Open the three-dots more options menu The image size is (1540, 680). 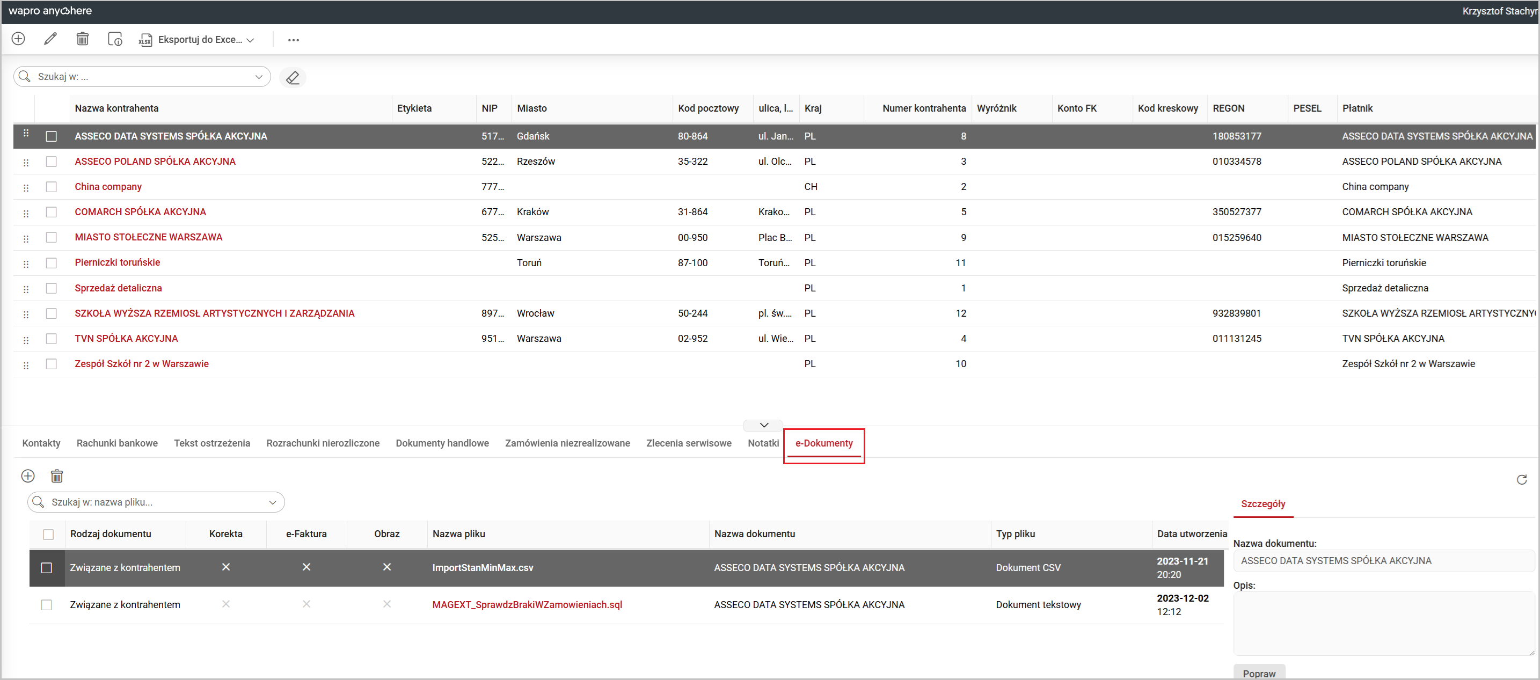(x=293, y=40)
